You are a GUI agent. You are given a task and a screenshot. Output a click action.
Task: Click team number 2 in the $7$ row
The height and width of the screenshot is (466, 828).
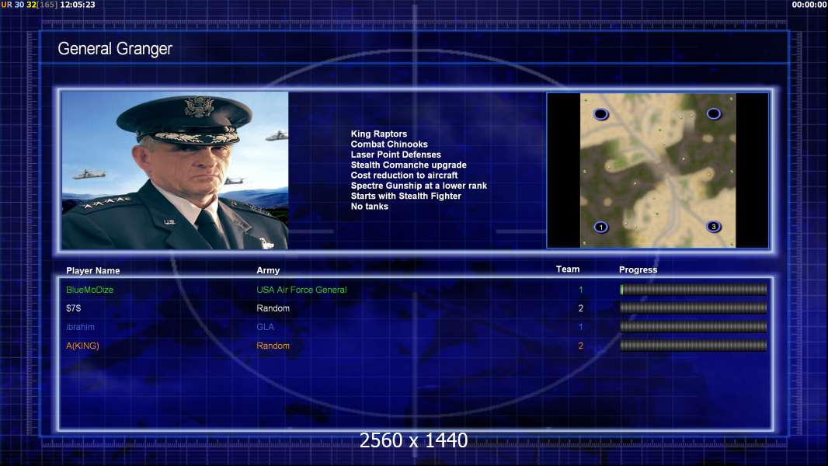pos(581,308)
